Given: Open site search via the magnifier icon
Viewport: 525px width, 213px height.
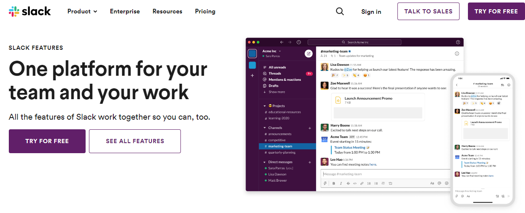Looking at the screenshot, I should [x=340, y=11].
